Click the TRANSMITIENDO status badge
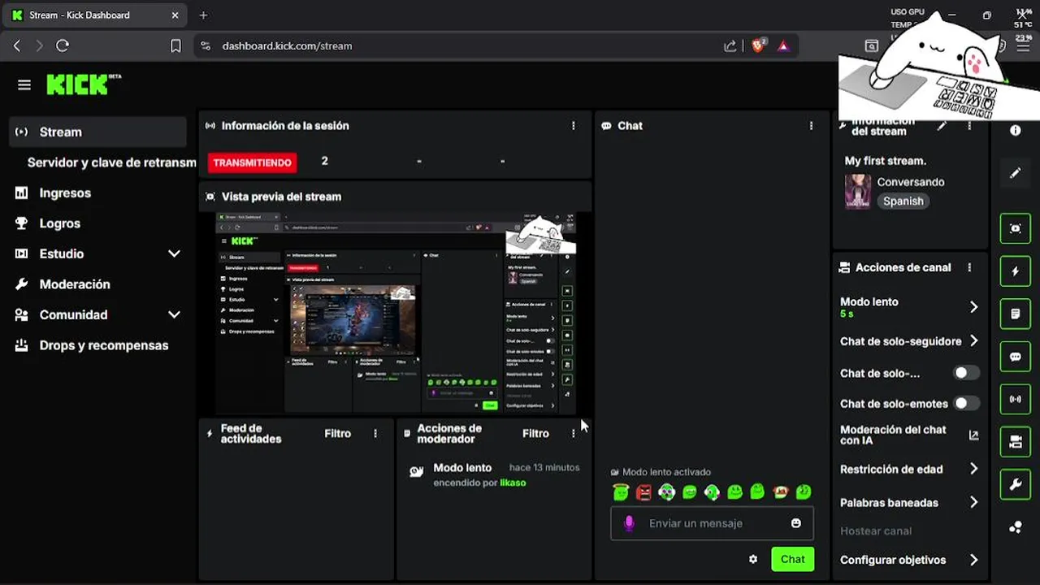This screenshot has height=585, width=1040. (252, 162)
